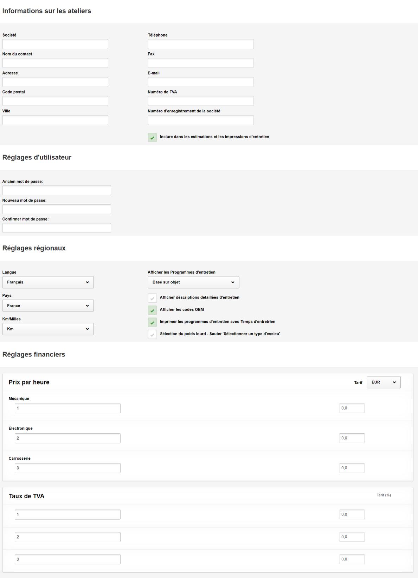The height and width of the screenshot is (578, 418).
Task: Toggle 'Imprimer les programmes d'entretien' checkbox
Action: click(152, 322)
